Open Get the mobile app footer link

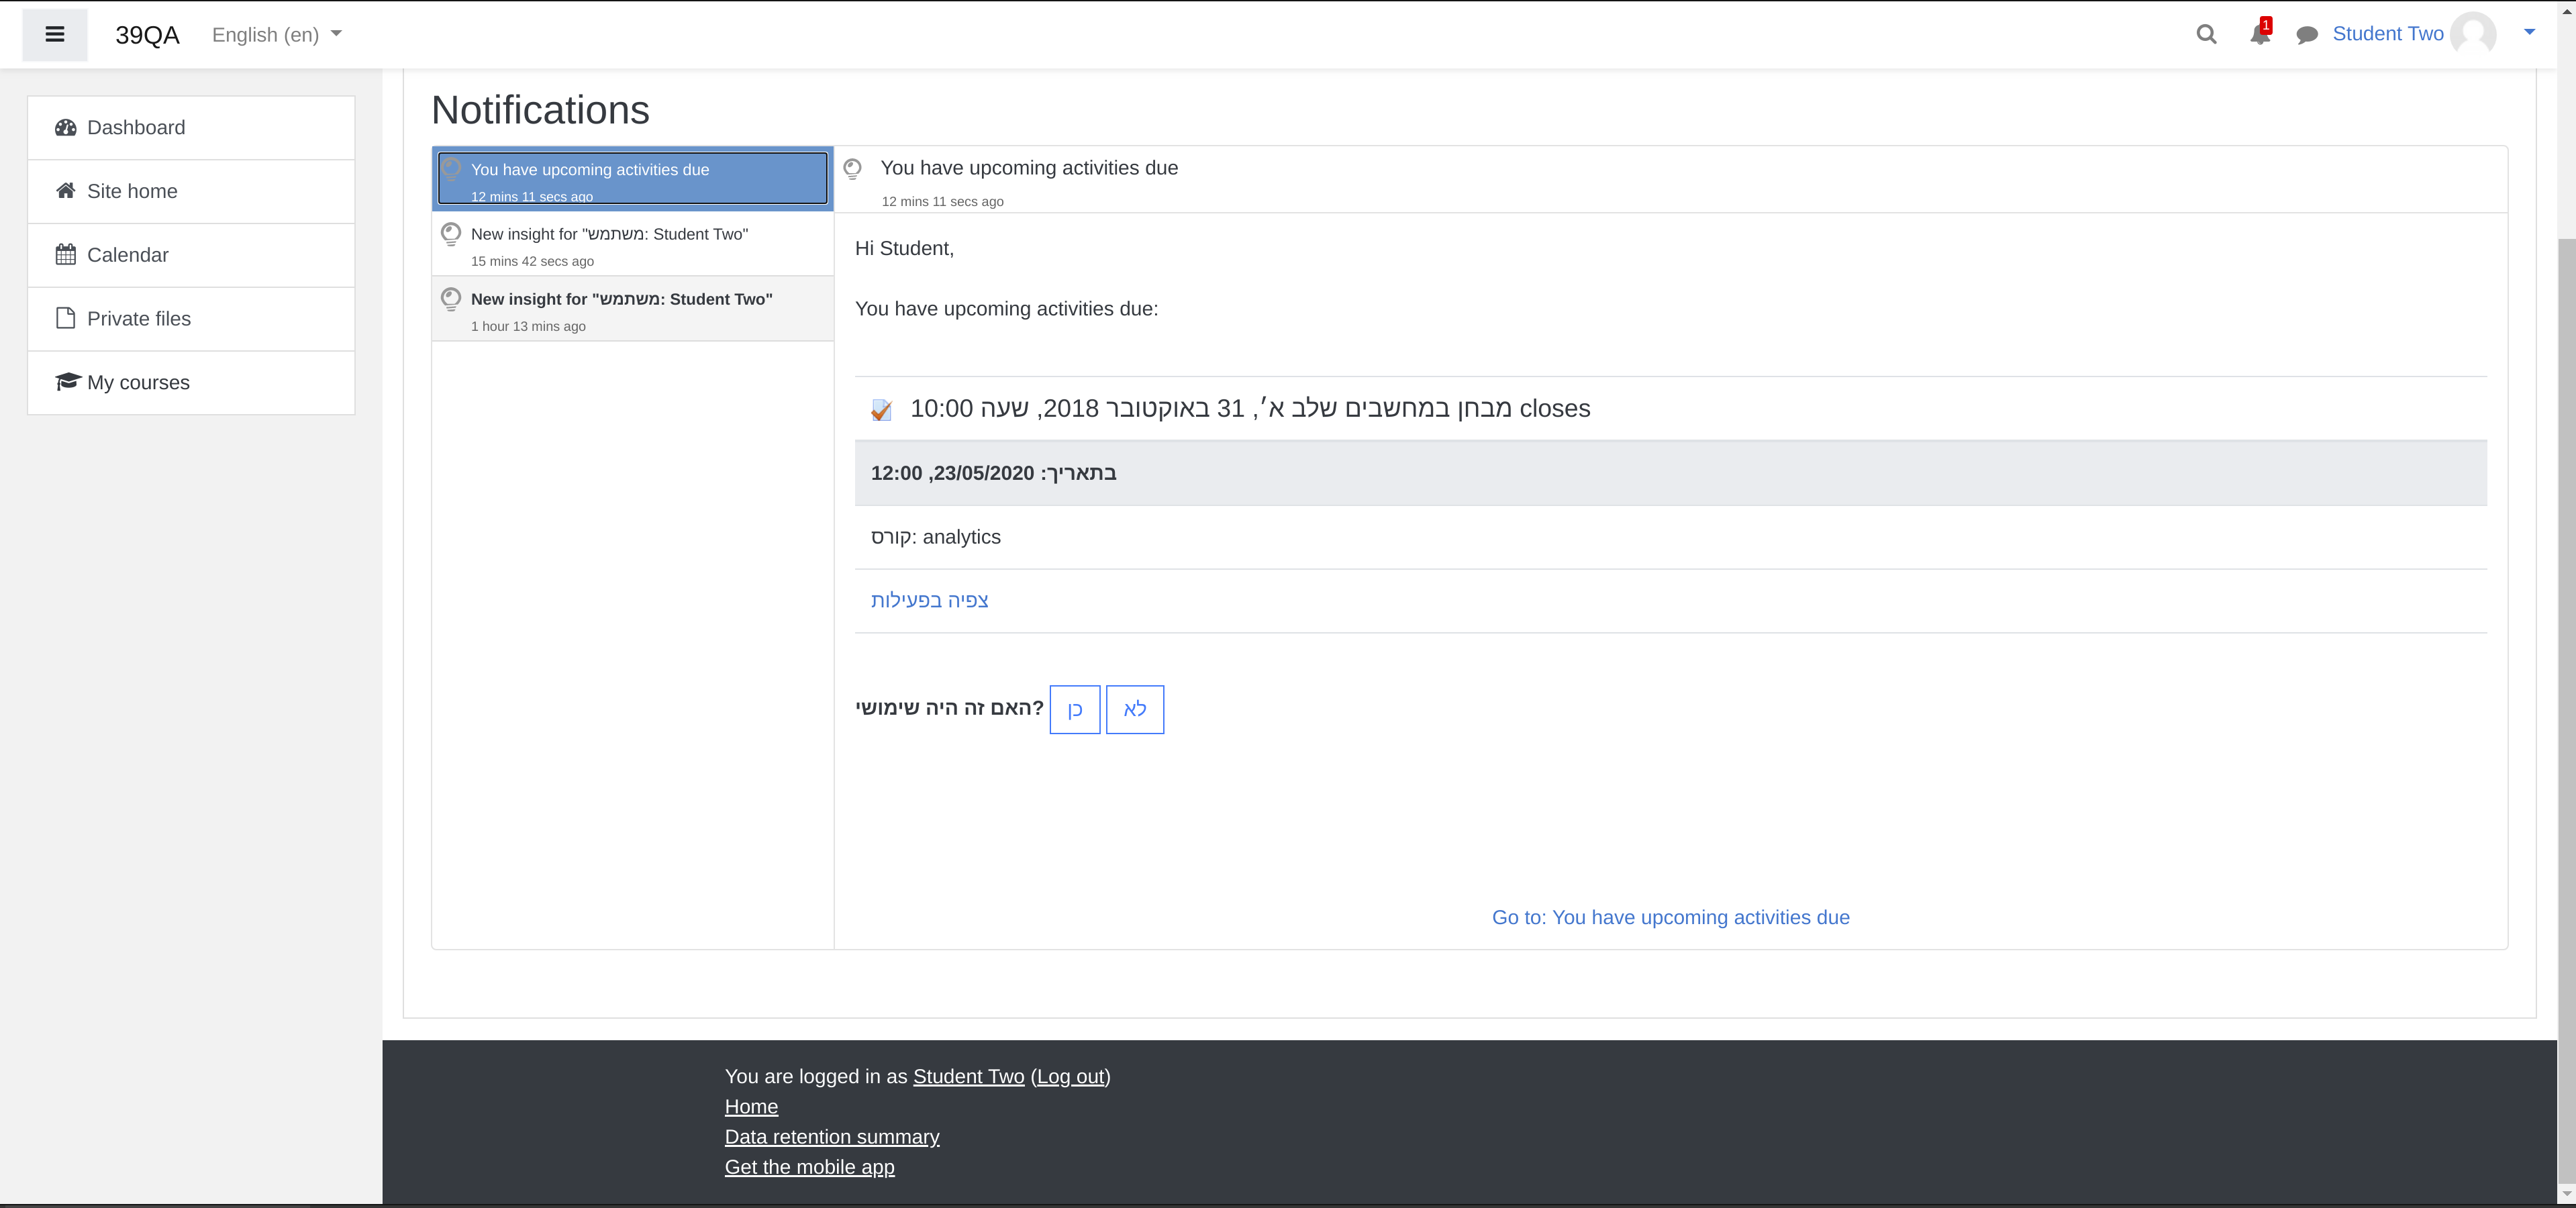coord(810,1167)
